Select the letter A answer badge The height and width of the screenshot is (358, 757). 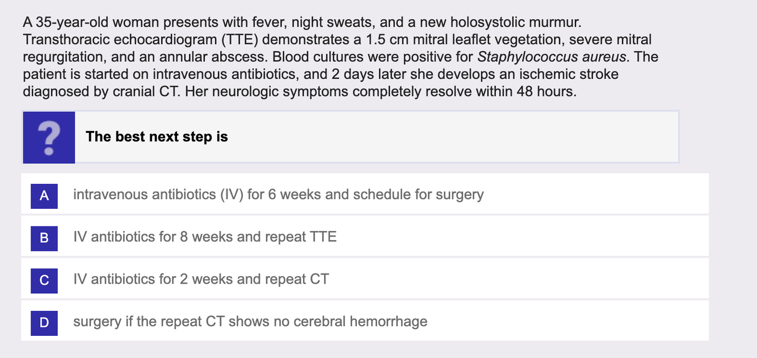point(44,196)
